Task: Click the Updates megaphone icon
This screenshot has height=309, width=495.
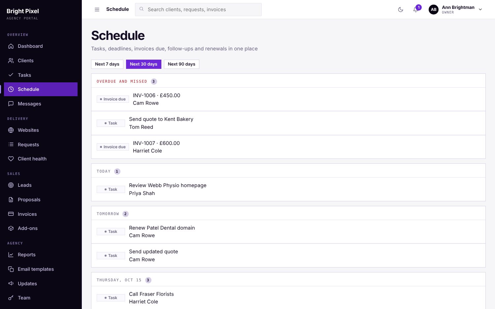Action: [11, 284]
